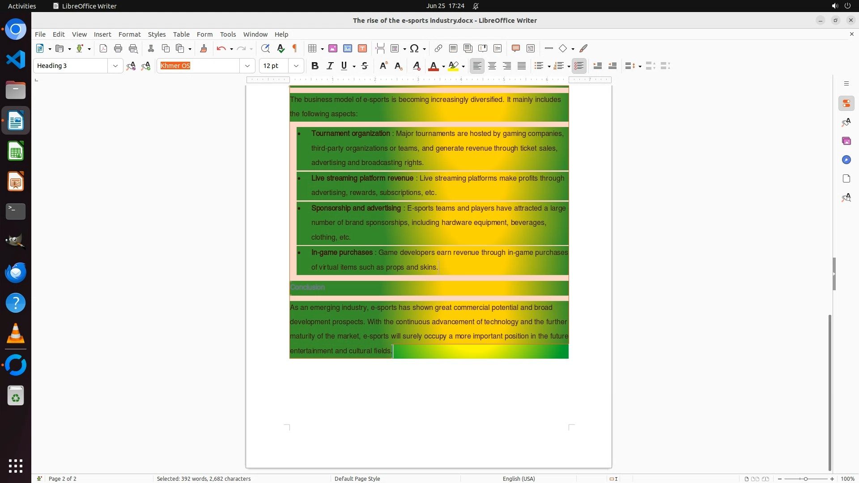Click the Insert Table icon
Image resolution: width=859 pixels, height=483 pixels.
coord(312,48)
